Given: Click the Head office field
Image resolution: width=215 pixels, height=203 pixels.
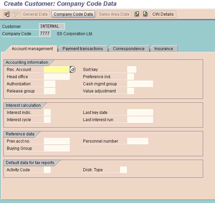Looking at the screenshot, I should coord(56,77).
